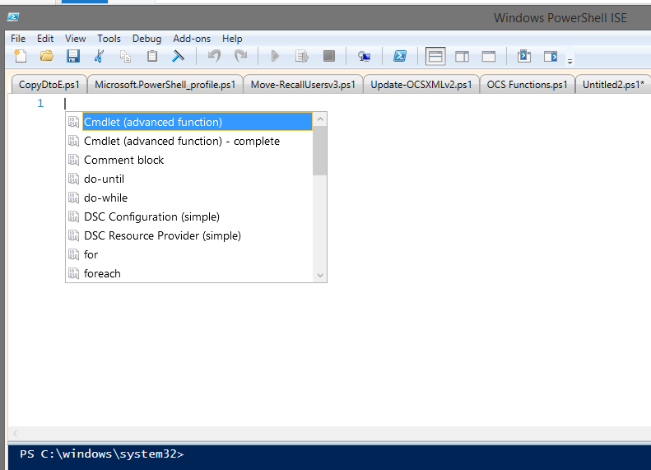
Task: Switch to the Microsoft.PowerShell_profile.ps1 tab
Action: (165, 85)
